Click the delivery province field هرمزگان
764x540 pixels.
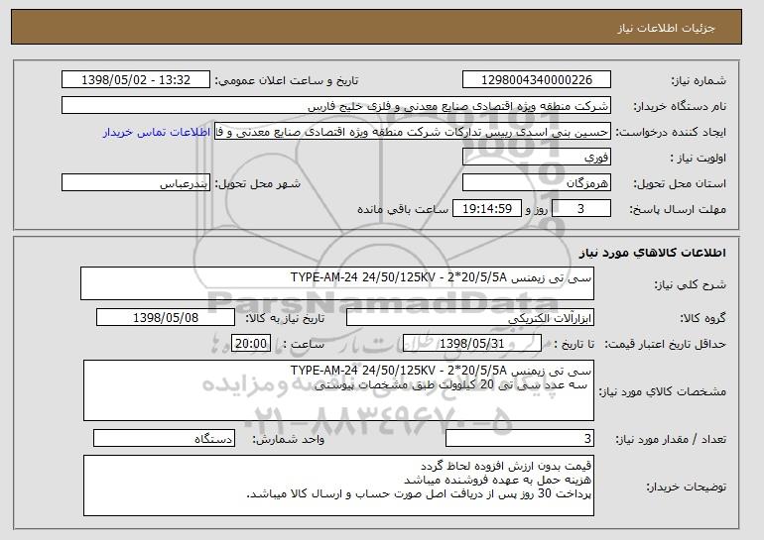537,183
